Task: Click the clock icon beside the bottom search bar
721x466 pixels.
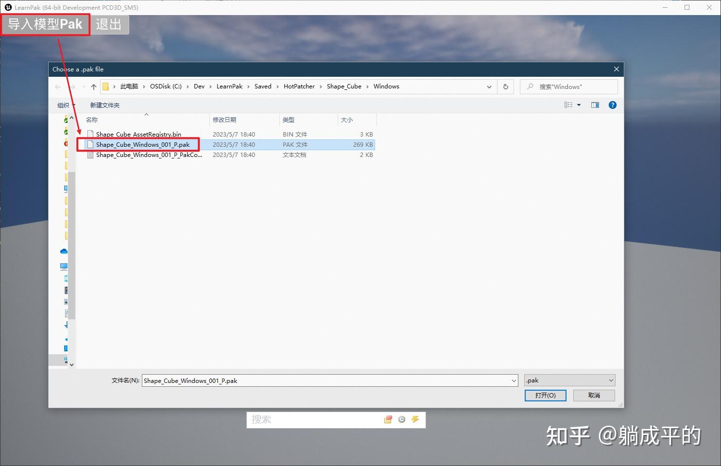Action: pos(402,419)
